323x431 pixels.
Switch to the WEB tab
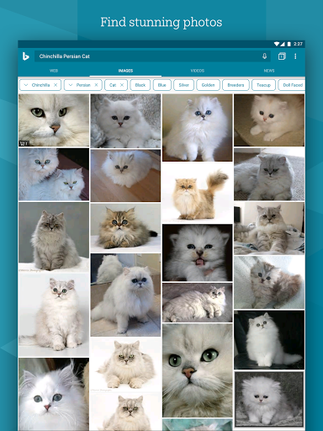(x=54, y=71)
